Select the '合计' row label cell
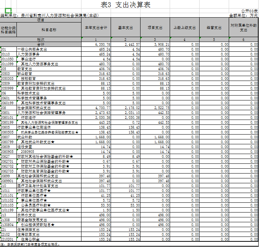The width and height of the screenshot is (259, 247). (x=40, y=44)
